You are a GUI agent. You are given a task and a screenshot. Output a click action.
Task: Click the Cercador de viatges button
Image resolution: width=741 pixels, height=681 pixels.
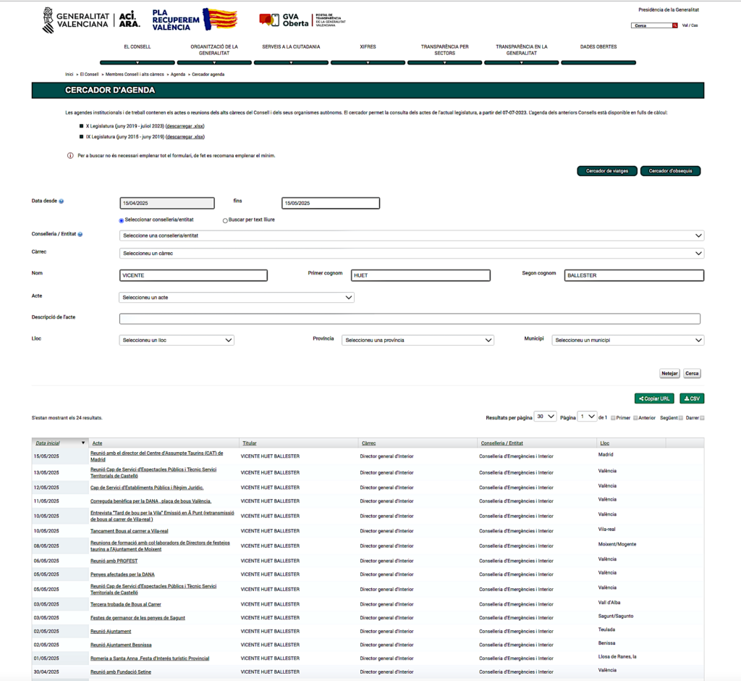[606, 171]
